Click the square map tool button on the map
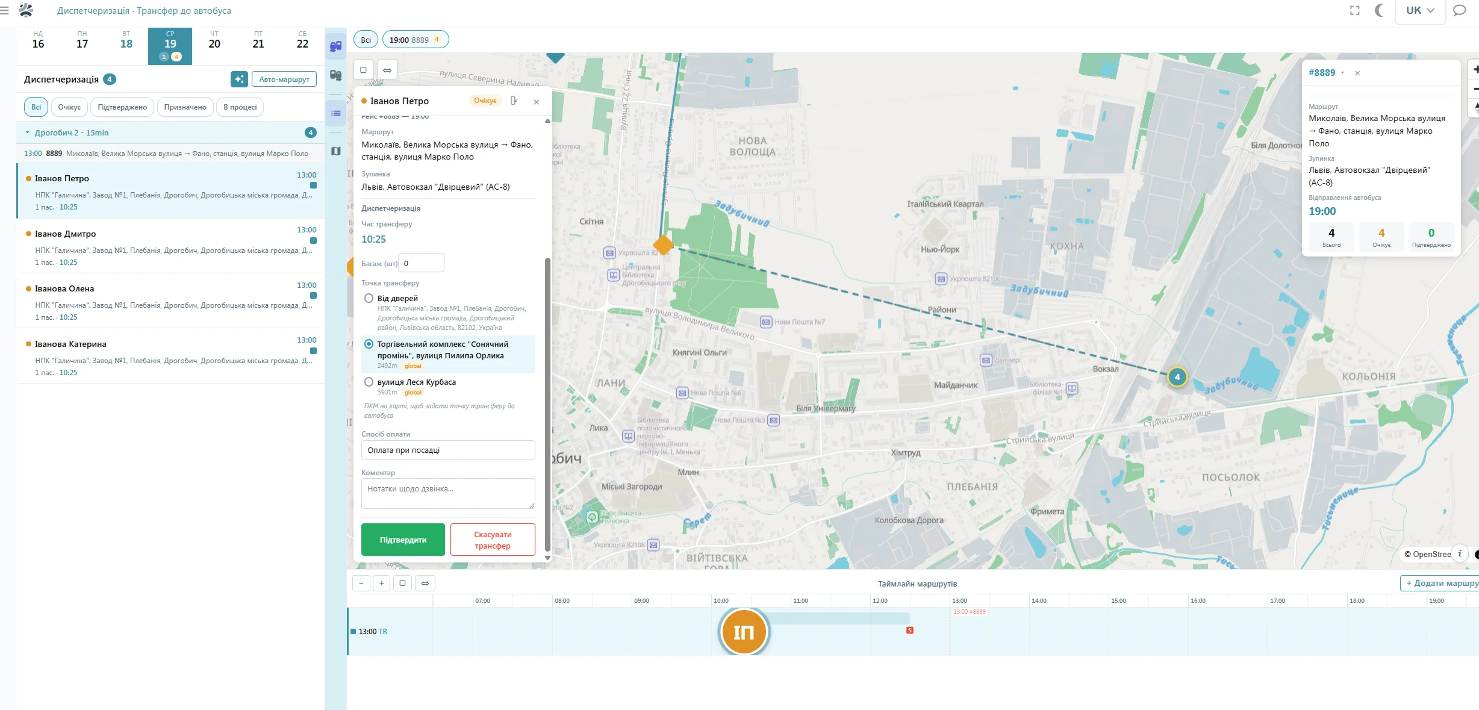This screenshot has width=1479, height=710. tap(363, 70)
